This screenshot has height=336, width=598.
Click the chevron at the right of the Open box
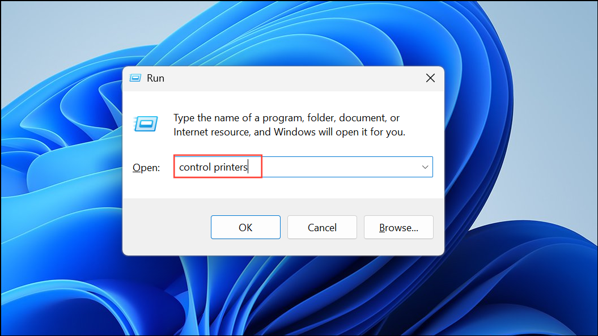click(425, 167)
